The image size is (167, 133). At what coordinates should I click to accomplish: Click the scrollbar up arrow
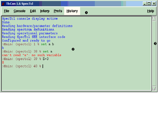(x=154, y=18)
